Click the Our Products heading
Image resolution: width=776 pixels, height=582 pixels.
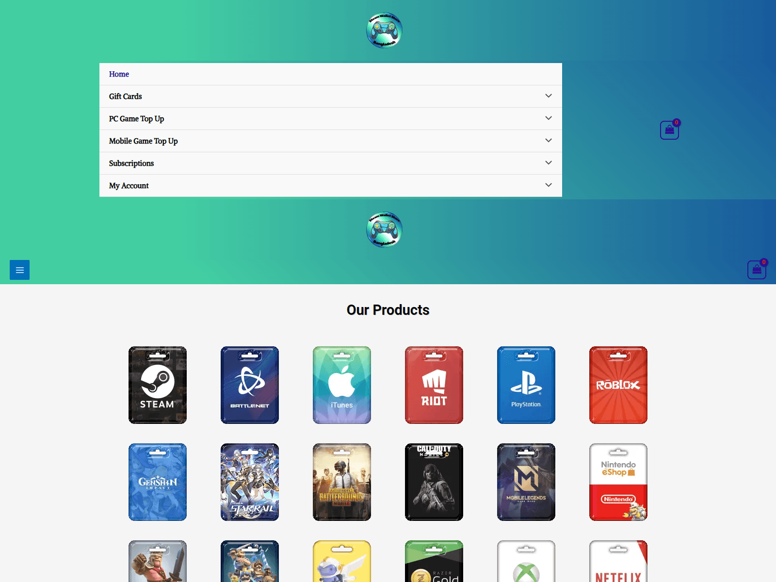[388, 310]
